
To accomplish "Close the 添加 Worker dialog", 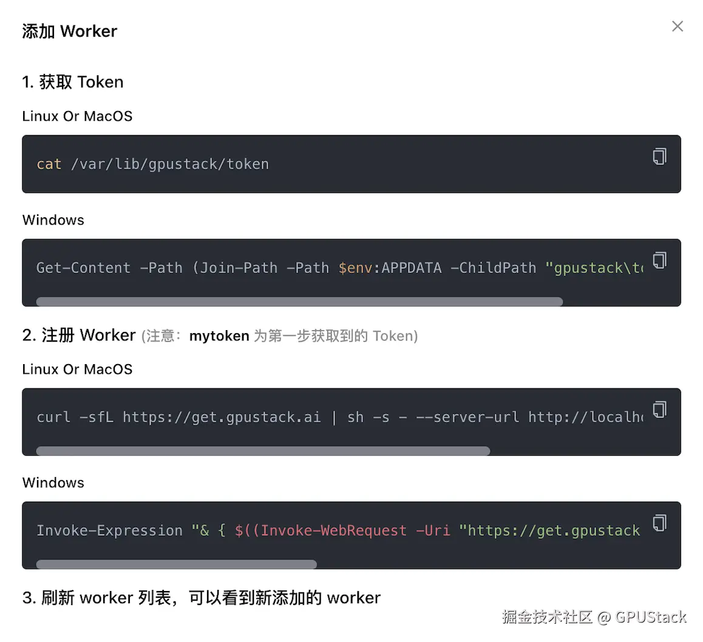I will (678, 26).
